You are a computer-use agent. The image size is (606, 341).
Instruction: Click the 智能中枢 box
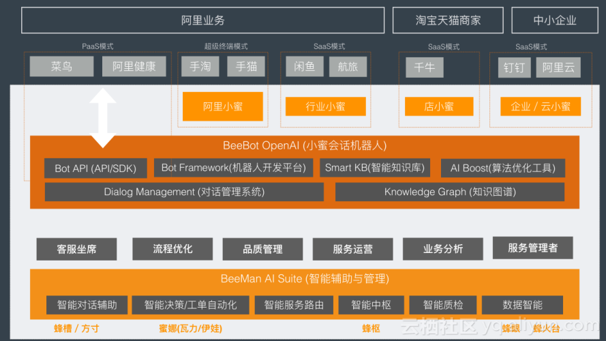pos(371,305)
